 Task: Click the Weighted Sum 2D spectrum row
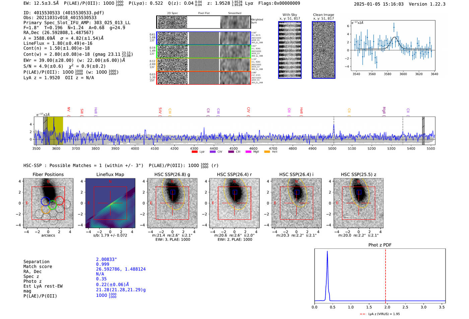[204, 22]
